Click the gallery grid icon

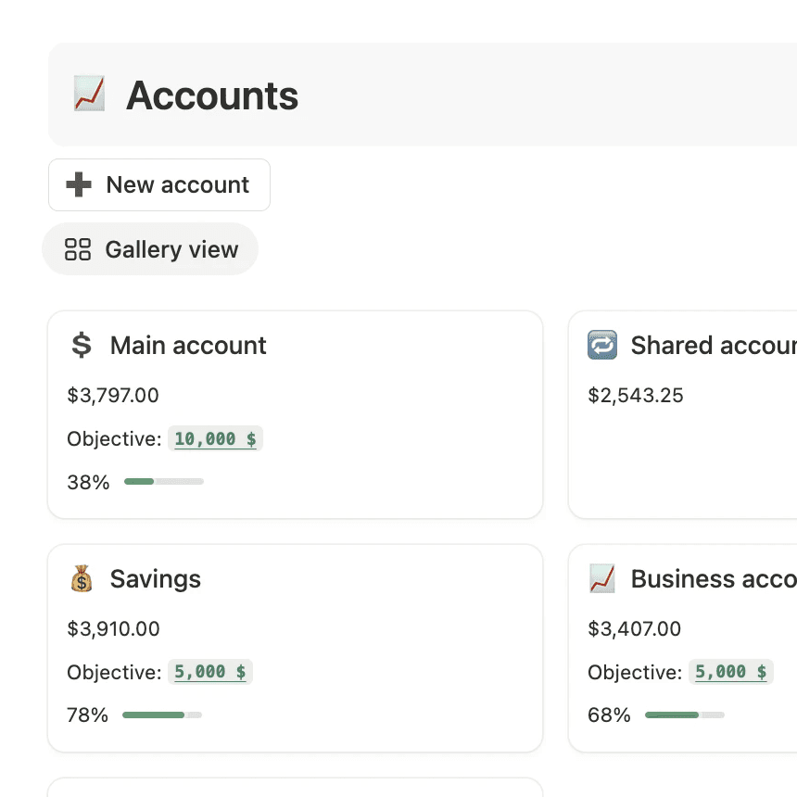(78, 249)
